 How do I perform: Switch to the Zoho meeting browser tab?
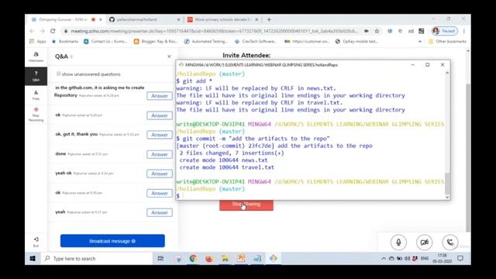tap(64, 19)
